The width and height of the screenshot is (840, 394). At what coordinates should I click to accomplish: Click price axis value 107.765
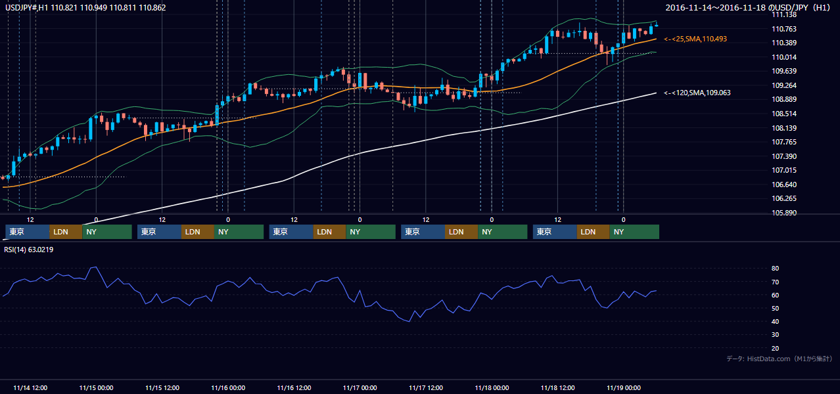tap(785, 142)
